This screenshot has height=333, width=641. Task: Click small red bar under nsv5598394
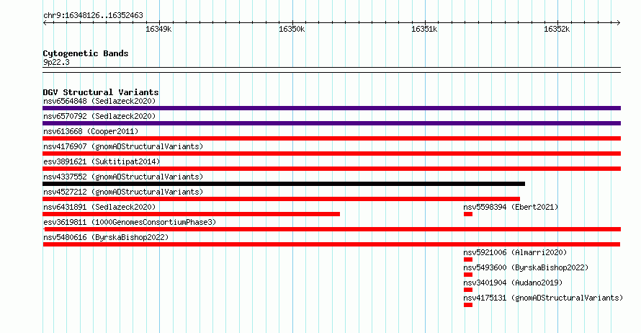pyautogui.click(x=468, y=214)
